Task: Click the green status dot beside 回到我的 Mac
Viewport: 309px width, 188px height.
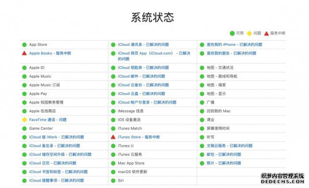Action: [x=202, y=111]
